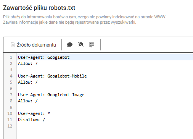The height and width of the screenshot is (139, 193).
Task: Click "Allow: /" on line 5
Action: coord(28,82)
